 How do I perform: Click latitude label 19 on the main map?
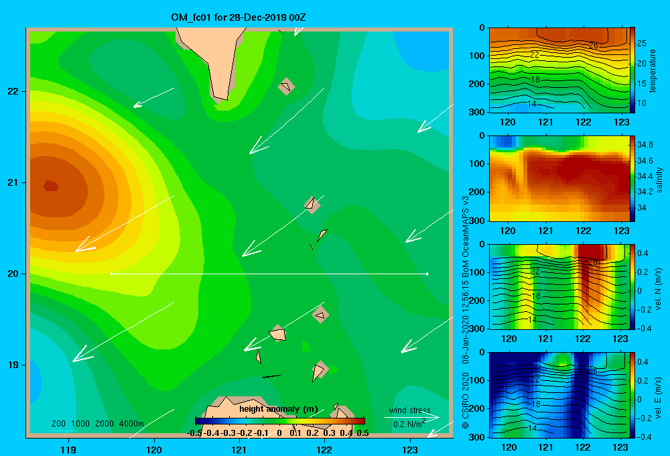coord(13,365)
